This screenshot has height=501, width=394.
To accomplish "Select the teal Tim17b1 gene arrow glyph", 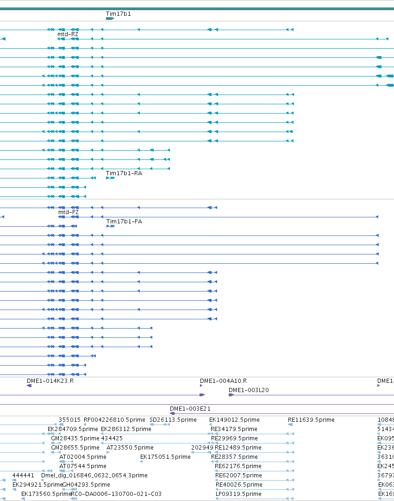I will tap(110, 19).
